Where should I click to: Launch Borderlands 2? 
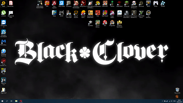tap(98, 4)
